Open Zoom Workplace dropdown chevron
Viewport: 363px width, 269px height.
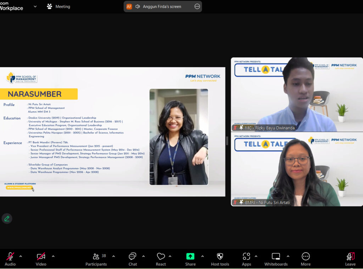35,6
